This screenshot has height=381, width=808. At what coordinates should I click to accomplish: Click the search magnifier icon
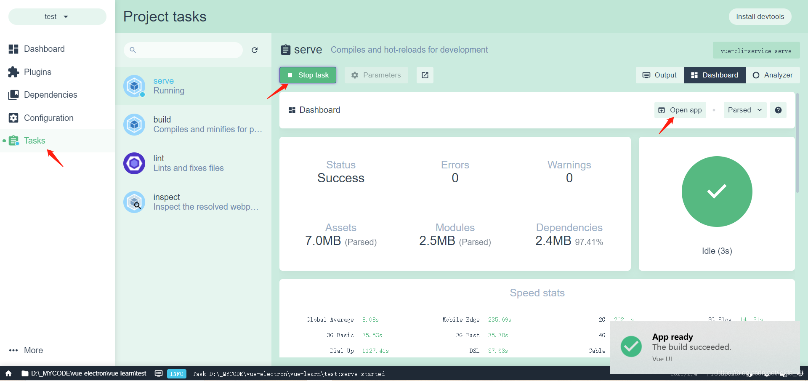[133, 50]
